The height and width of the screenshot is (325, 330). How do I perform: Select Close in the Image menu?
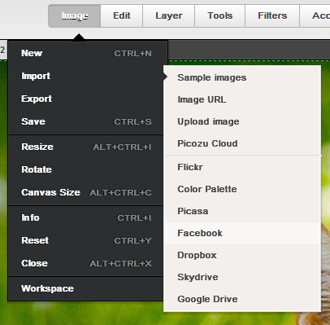tap(86, 263)
